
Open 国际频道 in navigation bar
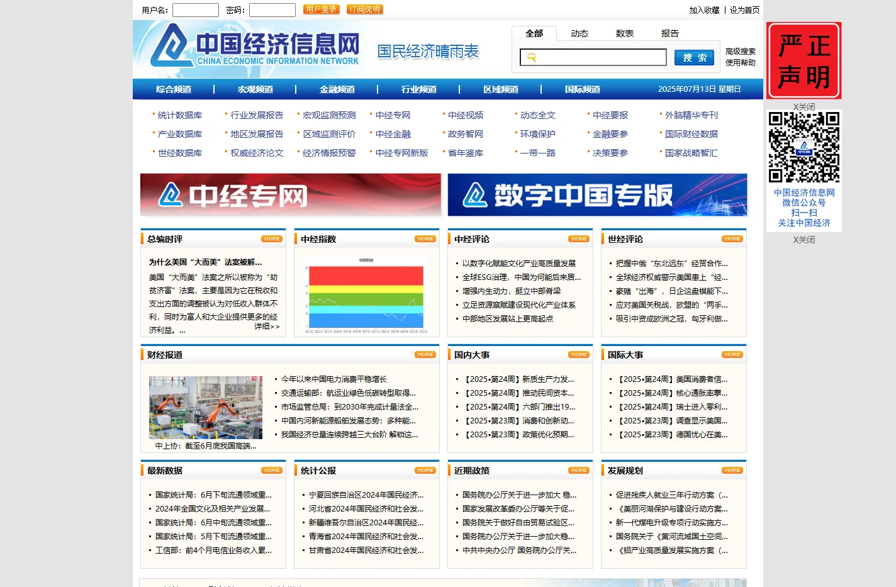(x=583, y=89)
